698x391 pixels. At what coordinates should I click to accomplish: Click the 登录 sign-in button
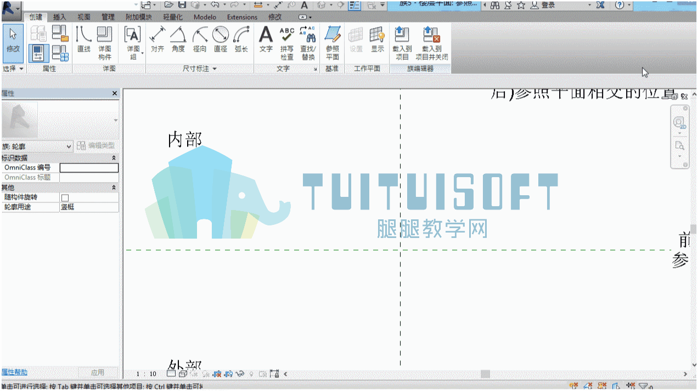coord(548,5)
